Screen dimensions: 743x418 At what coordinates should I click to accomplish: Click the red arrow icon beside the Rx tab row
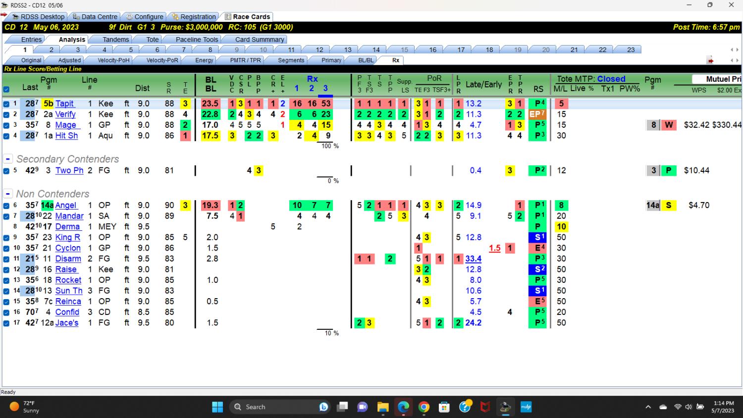(710, 60)
